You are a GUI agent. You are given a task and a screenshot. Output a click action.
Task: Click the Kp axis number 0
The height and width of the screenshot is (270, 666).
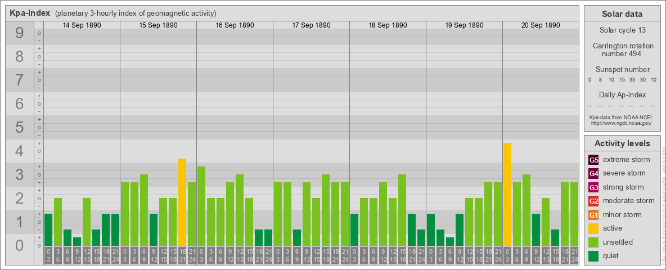click(x=20, y=245)
